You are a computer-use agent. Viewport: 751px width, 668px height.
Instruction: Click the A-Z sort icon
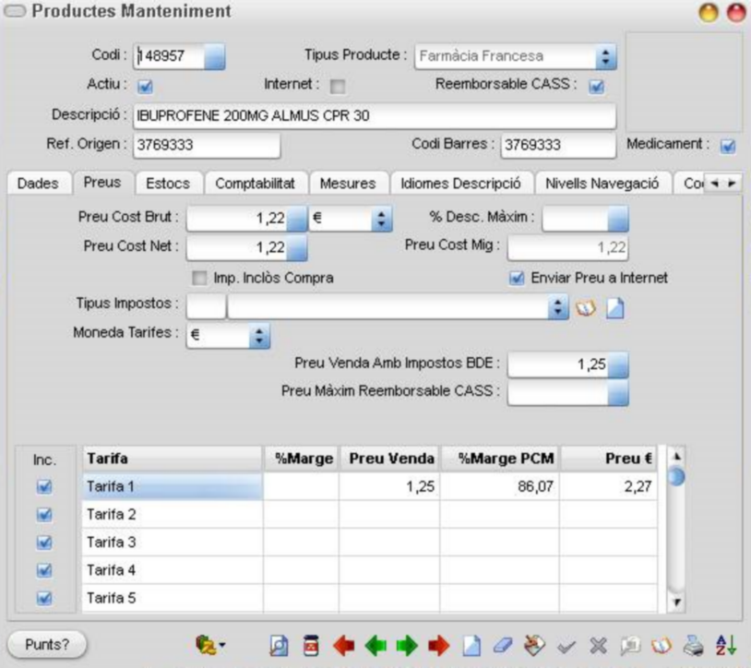point(725,646)
